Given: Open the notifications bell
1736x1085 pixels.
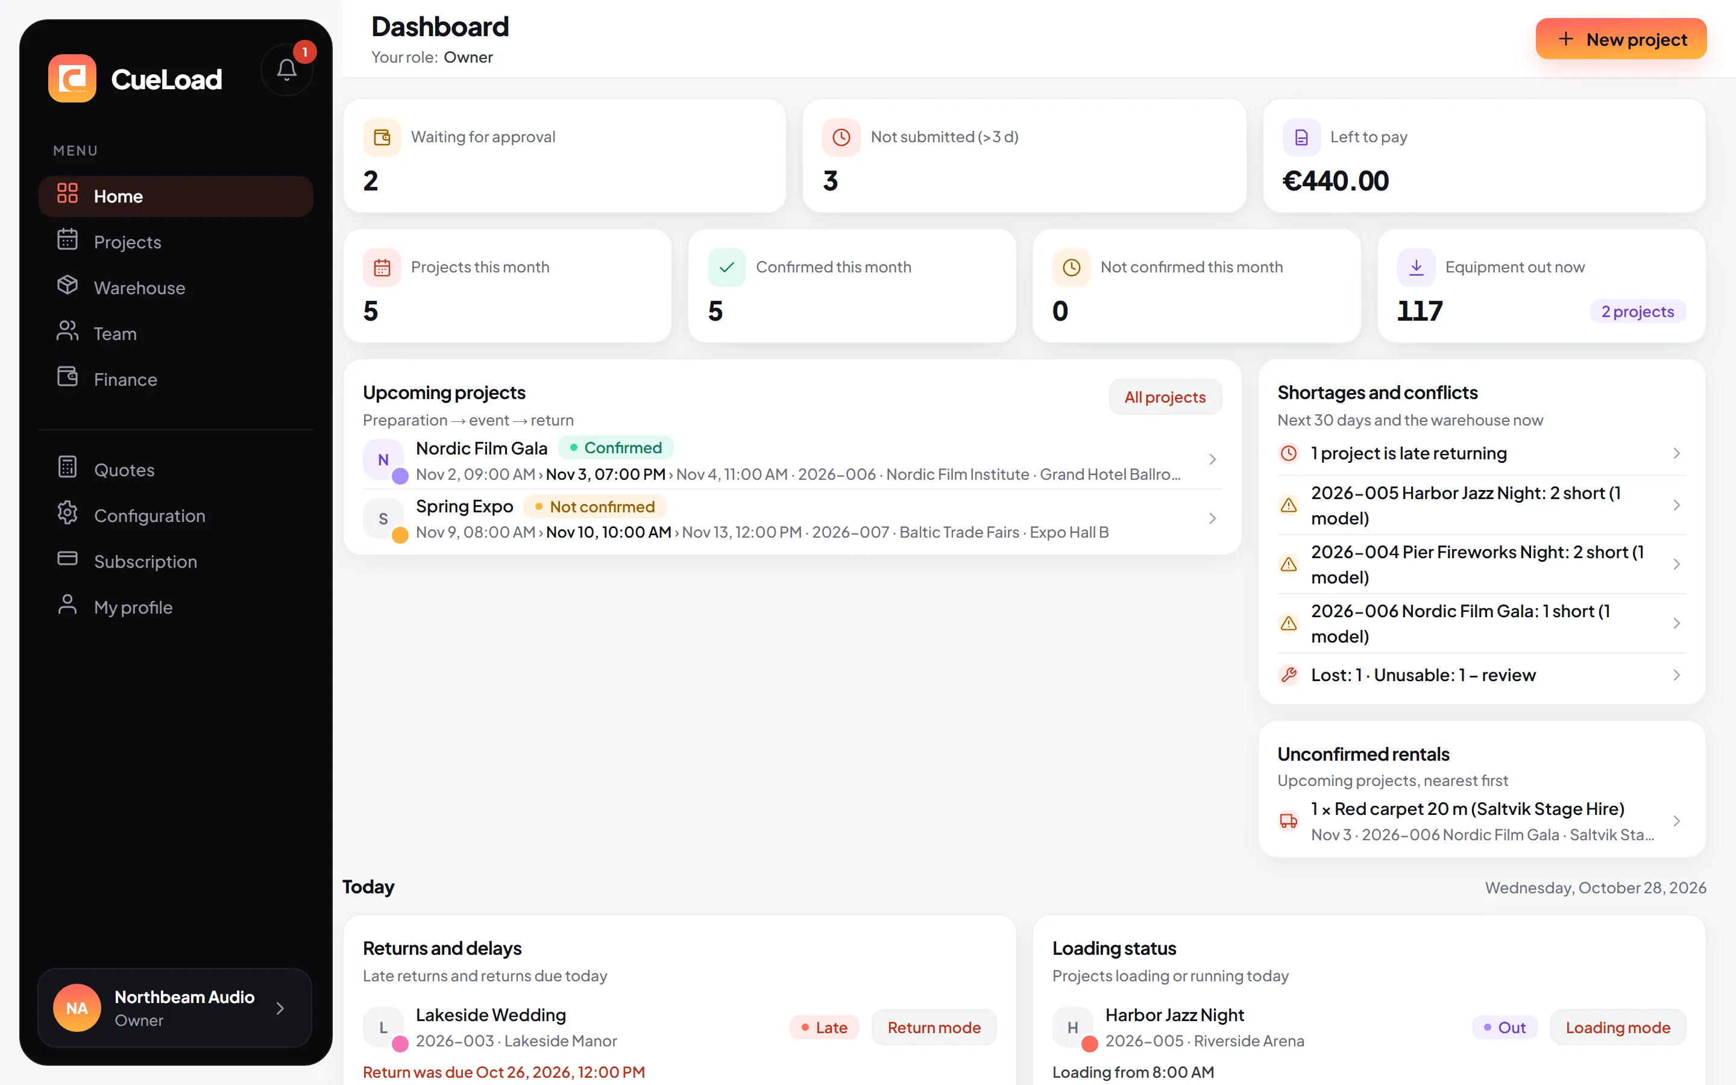Looking at the screenshot, I should tap(287, 69).
